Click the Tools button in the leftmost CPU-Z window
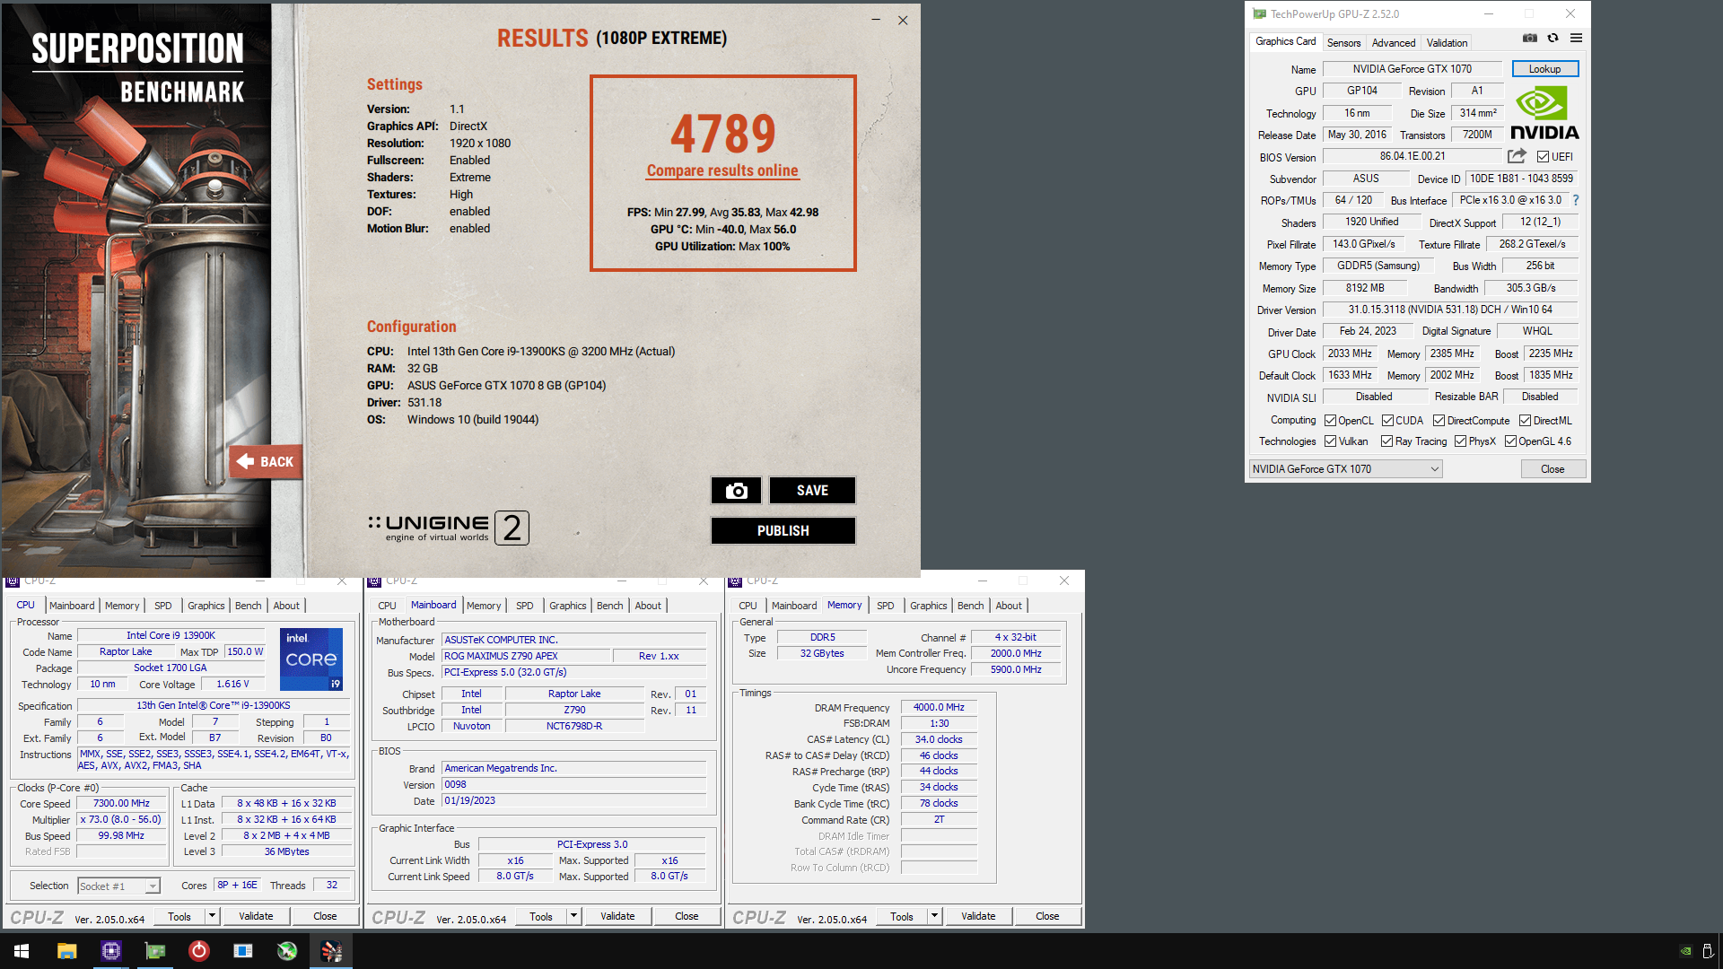The image size is (1723, 969). (179, 916)
